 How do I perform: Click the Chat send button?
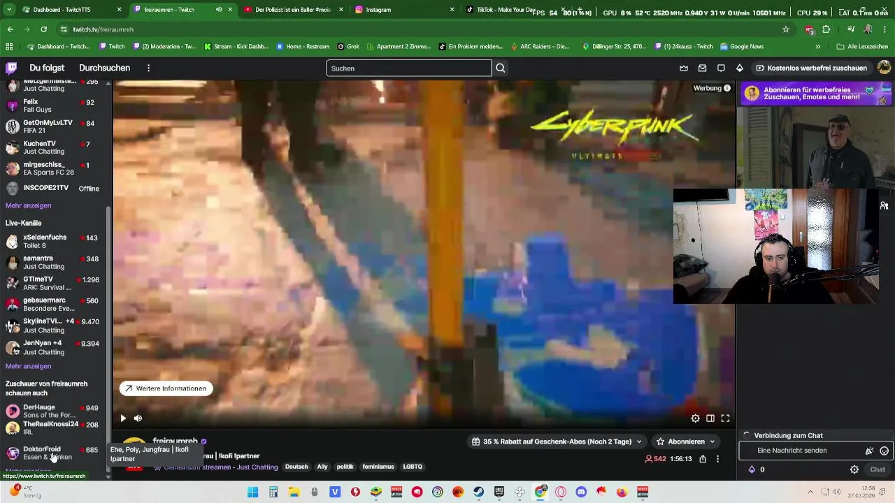[x=878, y=469]
